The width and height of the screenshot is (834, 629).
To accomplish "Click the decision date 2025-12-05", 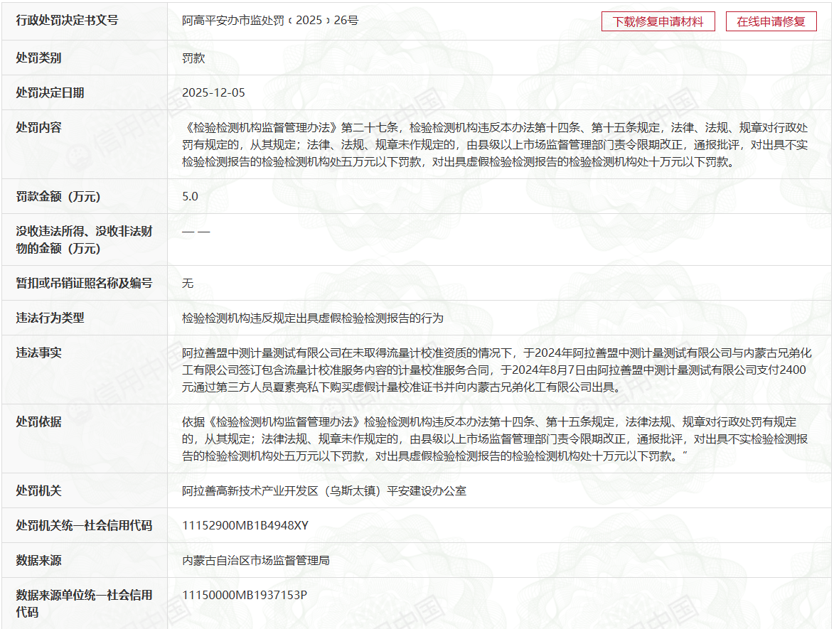I will tap(213, 93).
